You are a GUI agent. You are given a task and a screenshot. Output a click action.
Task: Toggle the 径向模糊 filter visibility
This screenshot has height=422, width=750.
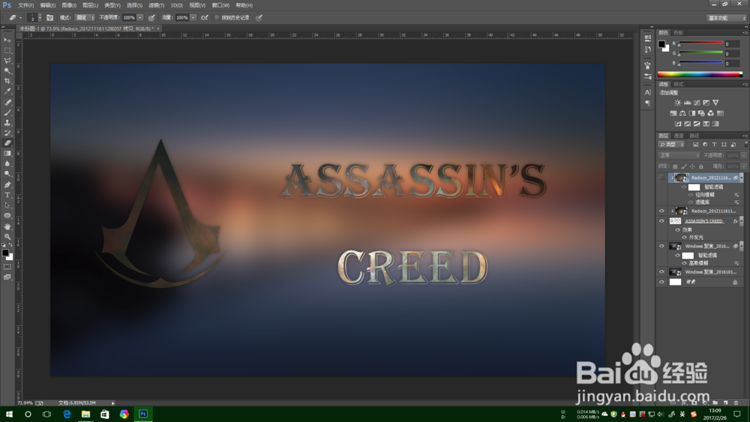click(690, 195)
